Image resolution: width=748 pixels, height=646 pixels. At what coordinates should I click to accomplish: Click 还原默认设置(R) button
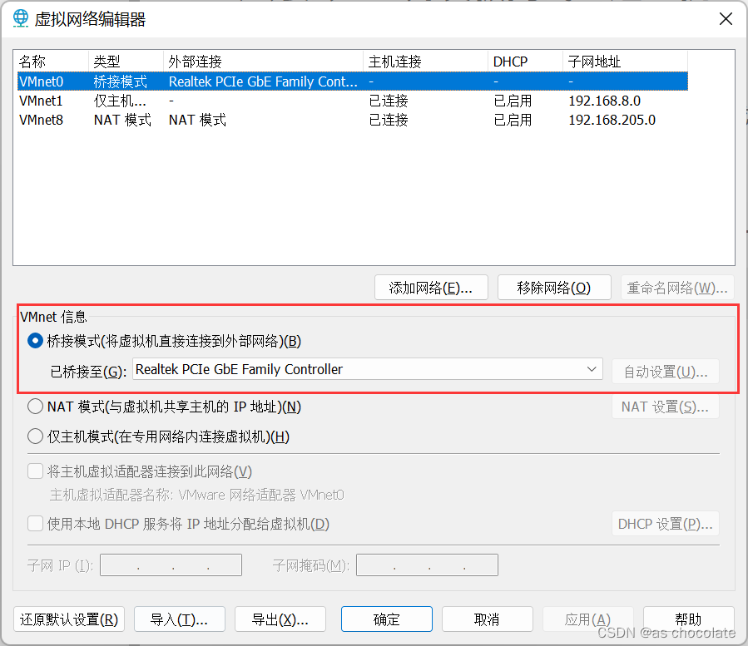(x=69, y=619)
